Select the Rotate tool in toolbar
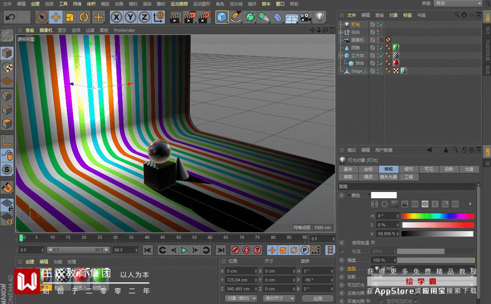 (x=84, y=17)
